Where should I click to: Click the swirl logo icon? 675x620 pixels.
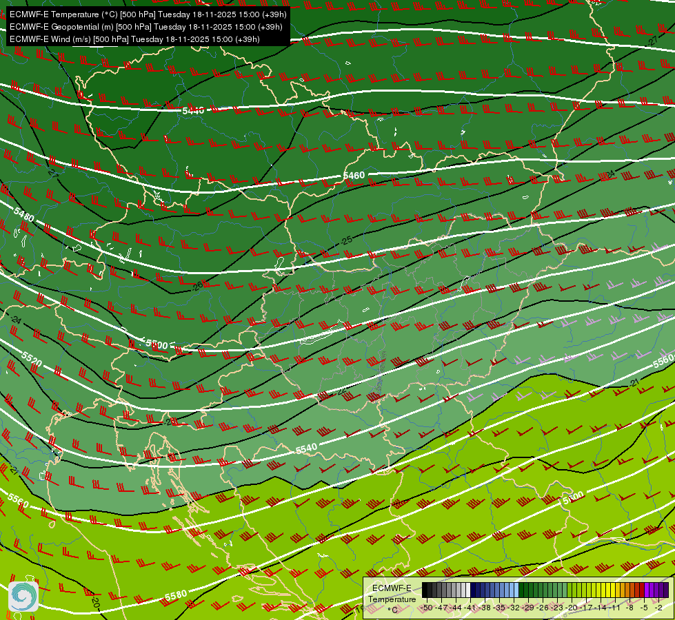23,597
